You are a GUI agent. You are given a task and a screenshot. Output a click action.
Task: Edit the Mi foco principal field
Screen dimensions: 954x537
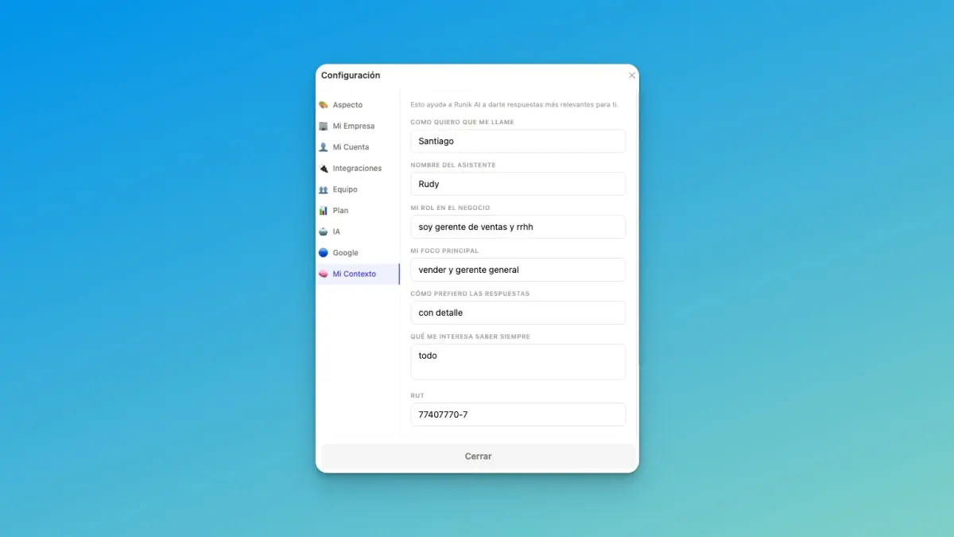tap(518, 270)
